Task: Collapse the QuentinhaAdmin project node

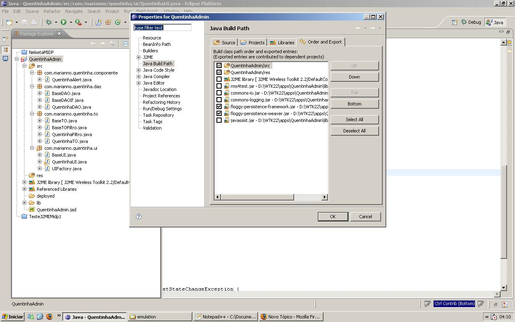Action: [17, 59]
